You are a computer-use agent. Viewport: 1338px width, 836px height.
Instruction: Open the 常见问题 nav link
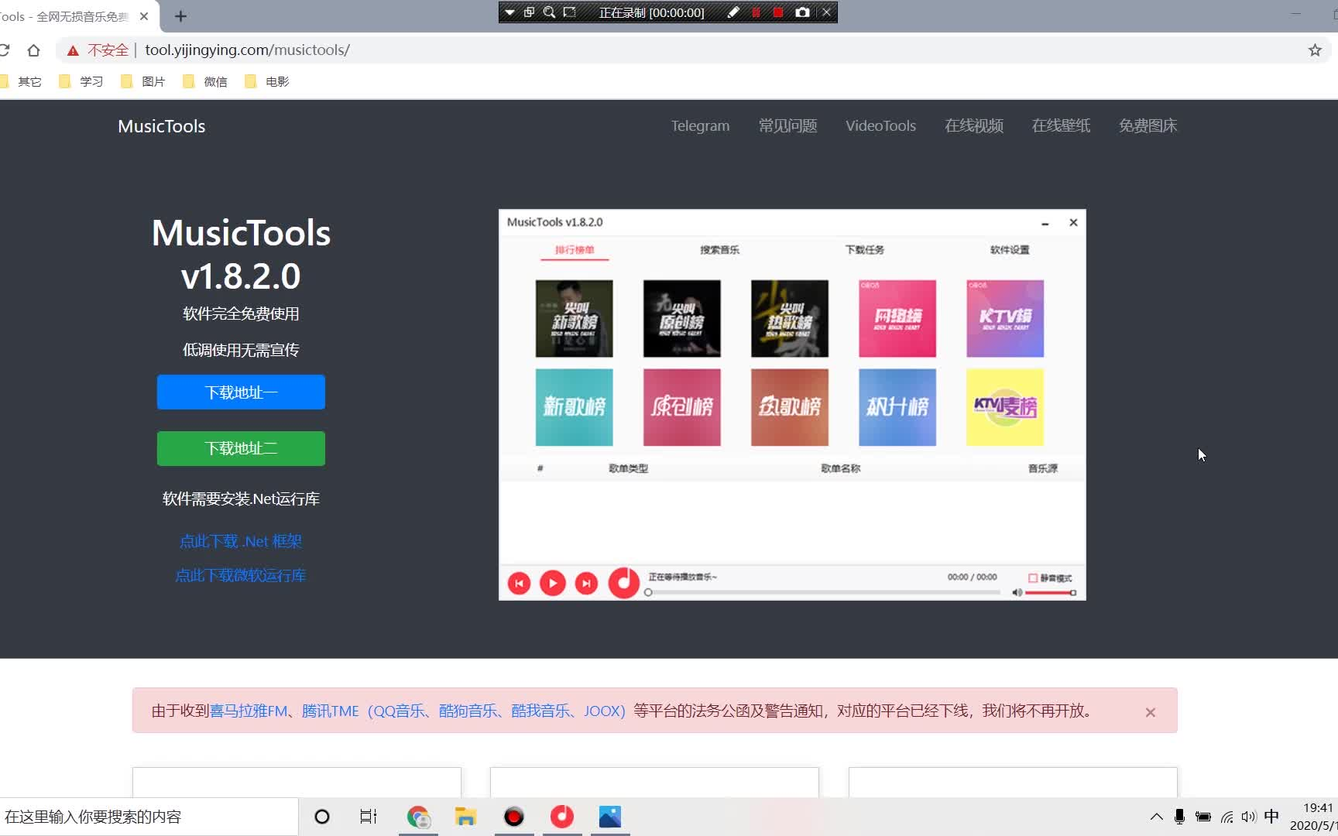787,125
